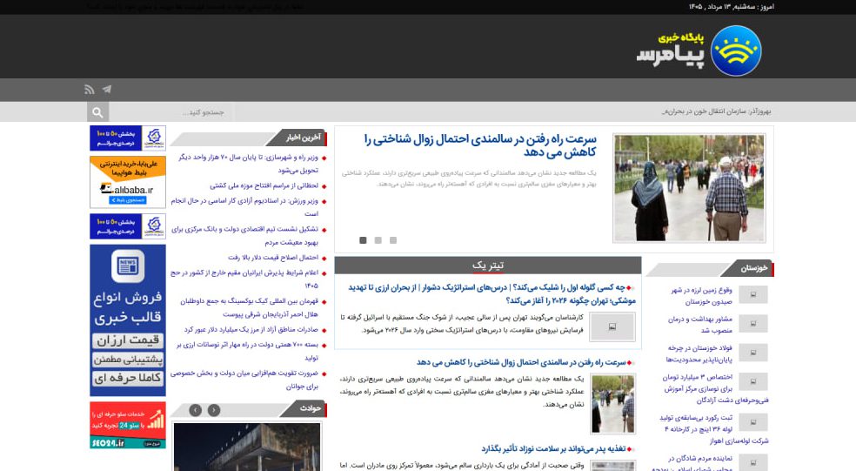Screen dimensions: 856x471
Task: Open the آخرین اخبار section header
Action: [304, 138]
